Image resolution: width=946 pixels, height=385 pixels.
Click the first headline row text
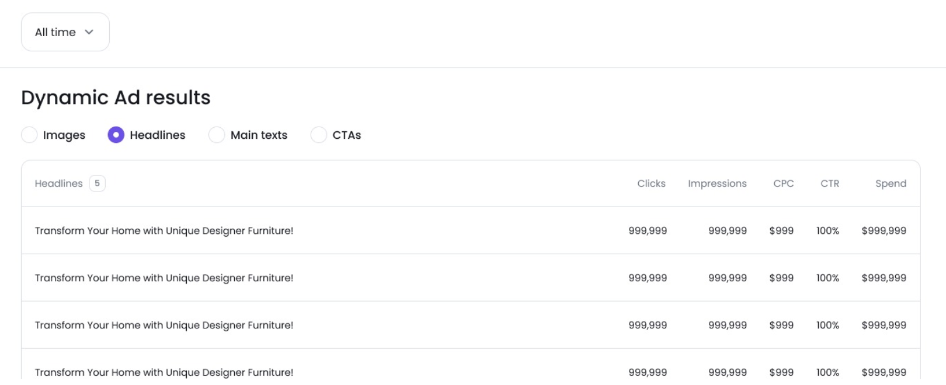(164, 230)
